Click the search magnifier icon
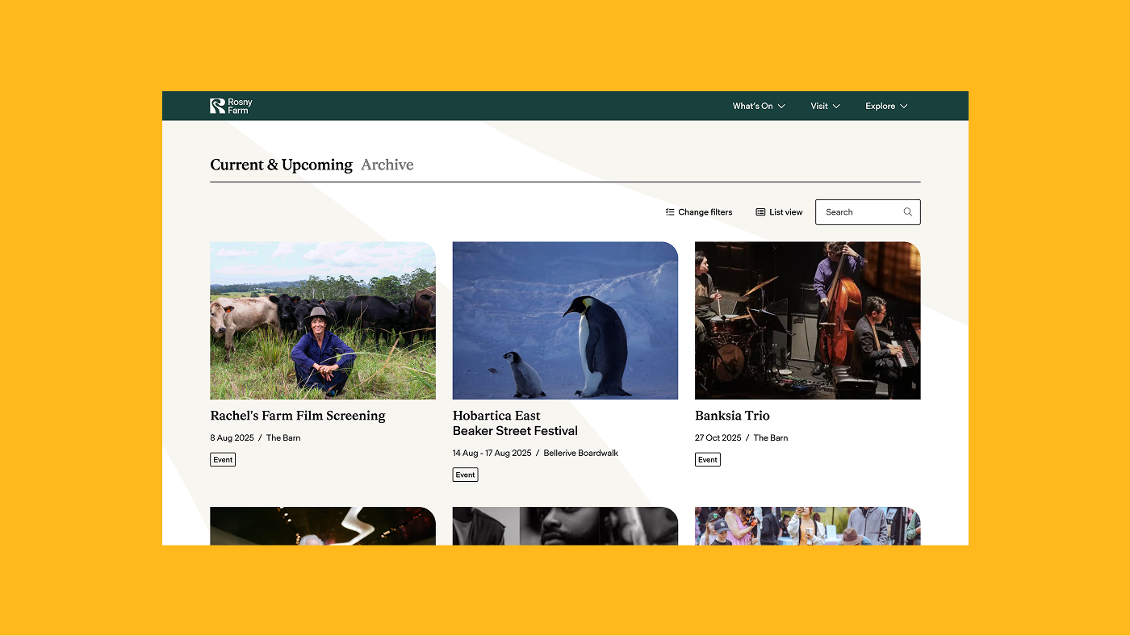The height and width of the screenshot is (636, 1130). pos(908,212)
